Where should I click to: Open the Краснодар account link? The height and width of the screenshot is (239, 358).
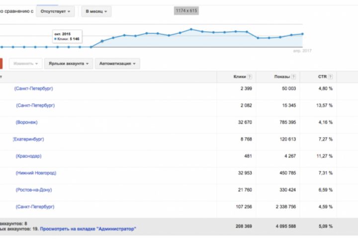tap(28, 156)
